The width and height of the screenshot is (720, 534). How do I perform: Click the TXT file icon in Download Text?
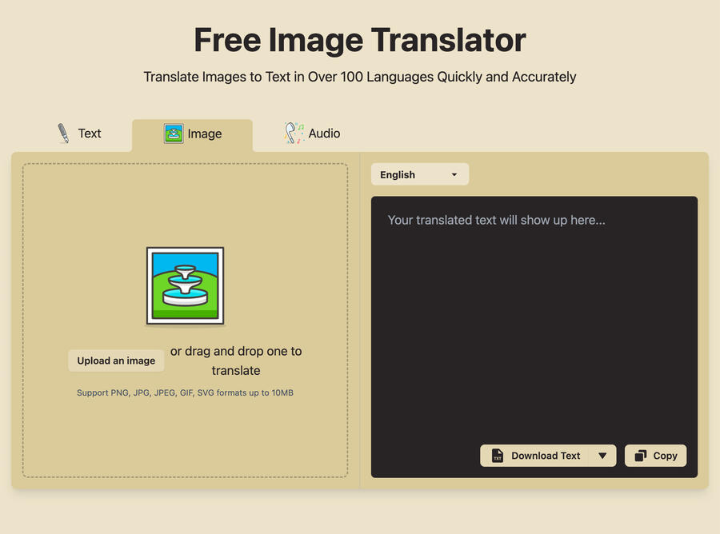498,456
